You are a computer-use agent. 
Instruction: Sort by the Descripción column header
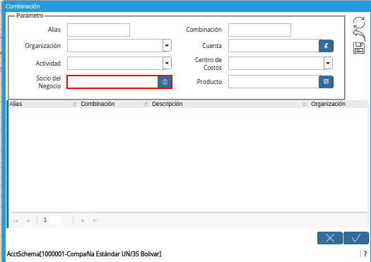pyautogui.click(x=167, y=104)
